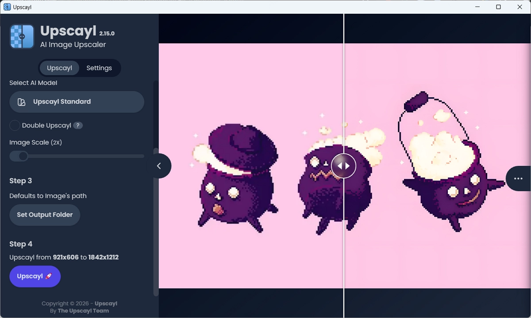The height and width of the screenshot is (318, 531).
Task: Click the Double Upscayl help question mark
Action: 78,126
